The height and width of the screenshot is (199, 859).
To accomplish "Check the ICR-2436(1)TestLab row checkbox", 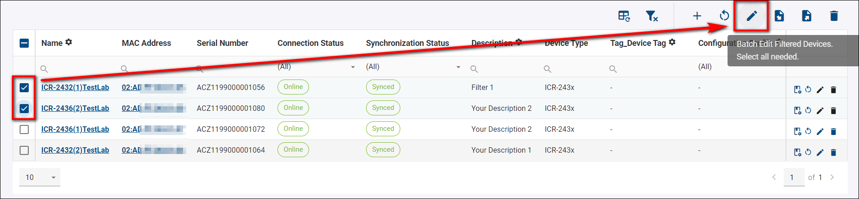I will [x=24, y=129].
